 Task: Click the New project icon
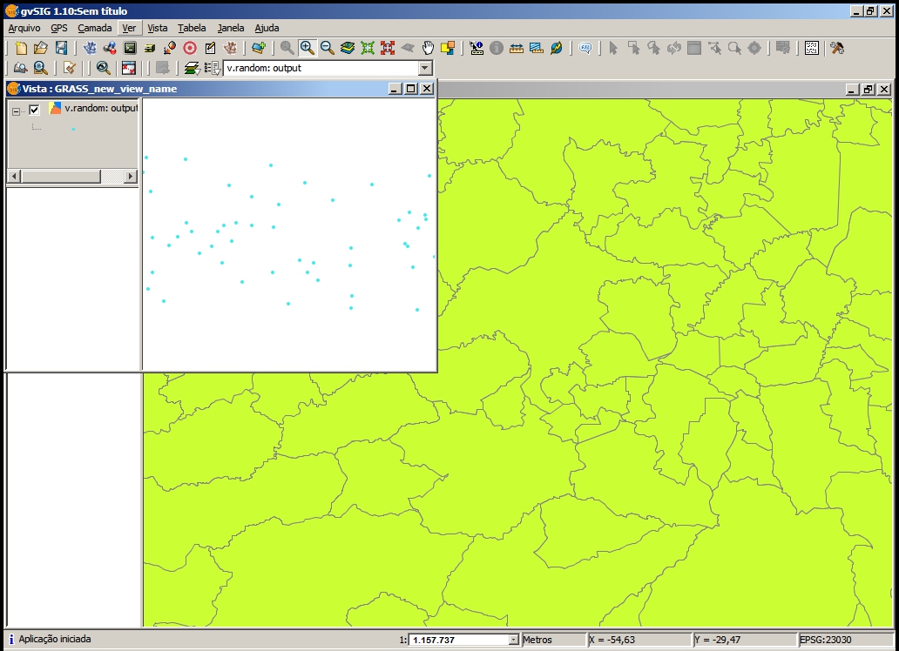(x=21, y=48)
